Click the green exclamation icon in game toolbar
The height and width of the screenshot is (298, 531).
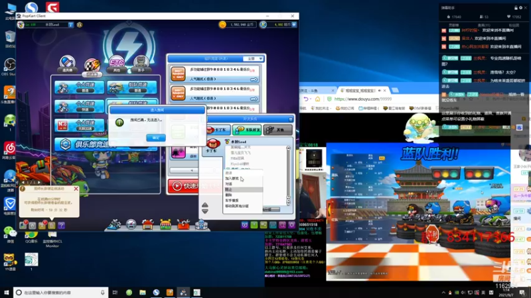coord(254,225)
